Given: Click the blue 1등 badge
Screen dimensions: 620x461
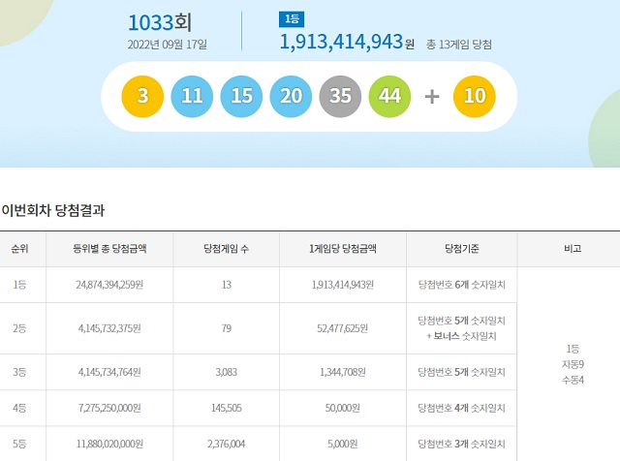Looking at the screenshot, I should pyautogui.click(x=292, y=19).
